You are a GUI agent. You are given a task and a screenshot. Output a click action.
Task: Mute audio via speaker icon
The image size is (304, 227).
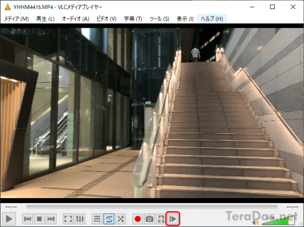point(255,222)
